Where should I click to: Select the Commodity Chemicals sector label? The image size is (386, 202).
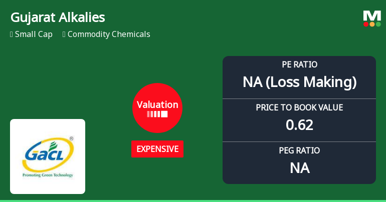coord(109,34)
